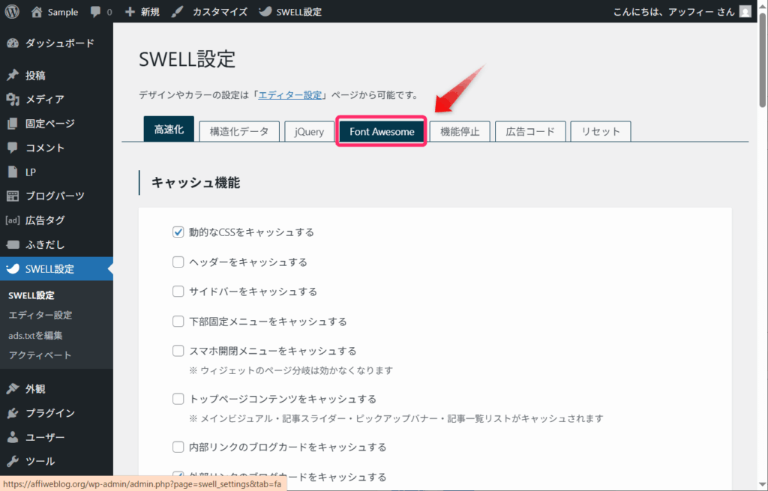The image size is (768, 491).
Task: Open the jQuery tab
Action: 309,131
